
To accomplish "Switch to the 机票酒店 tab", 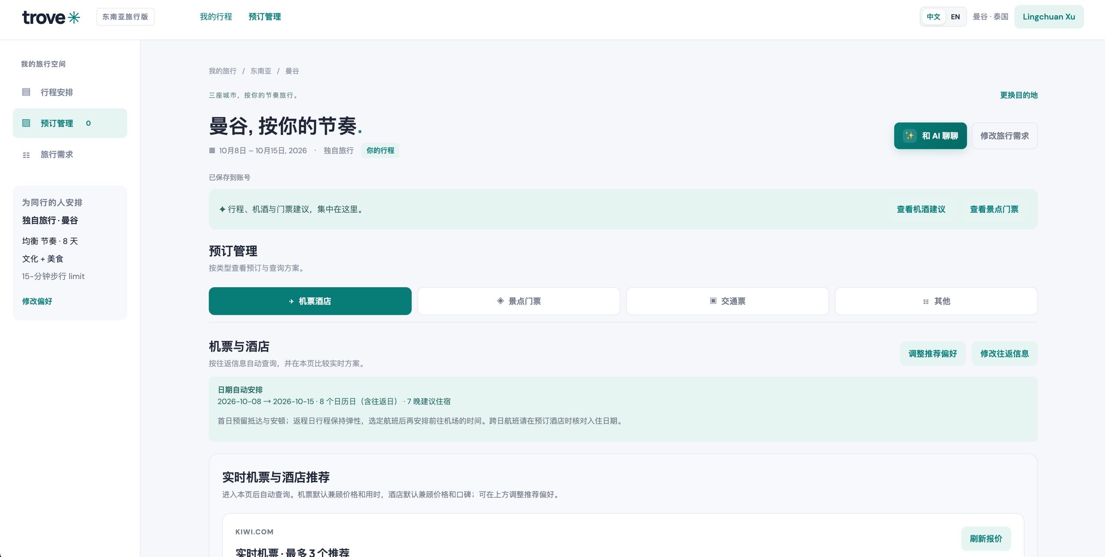I will [310, 301].
